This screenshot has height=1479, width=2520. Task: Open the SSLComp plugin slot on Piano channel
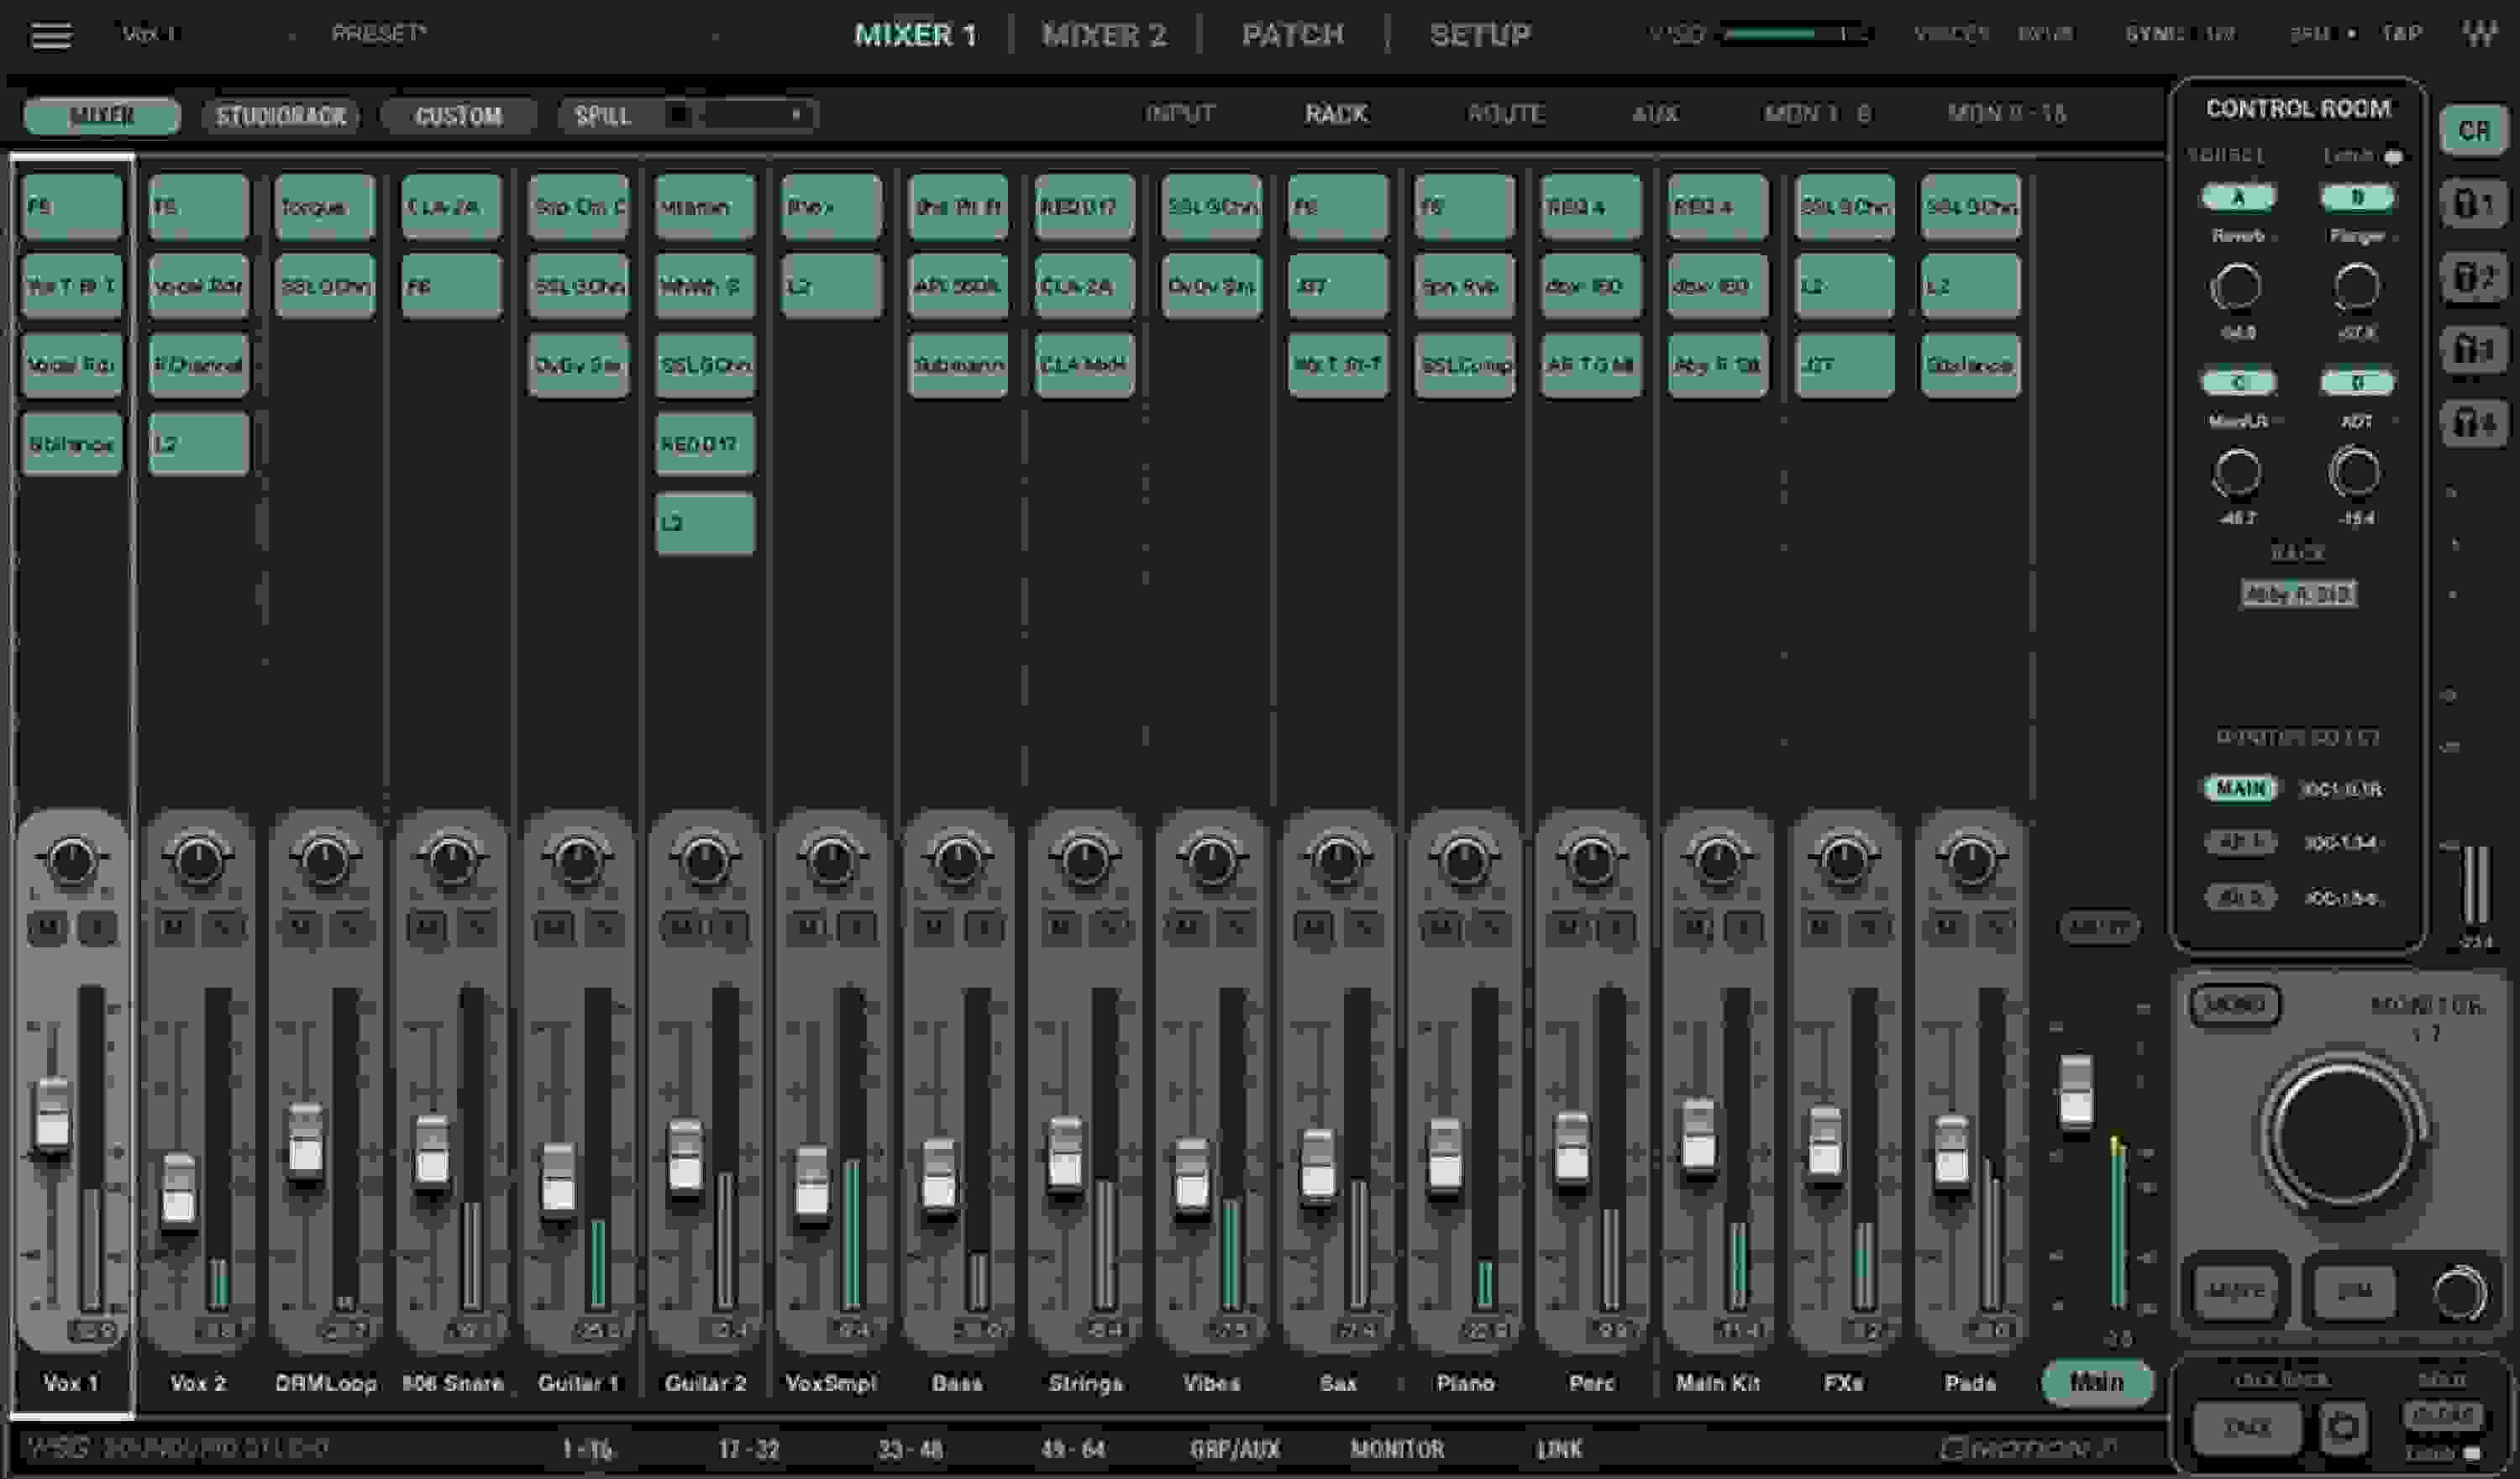point(1464,364)
